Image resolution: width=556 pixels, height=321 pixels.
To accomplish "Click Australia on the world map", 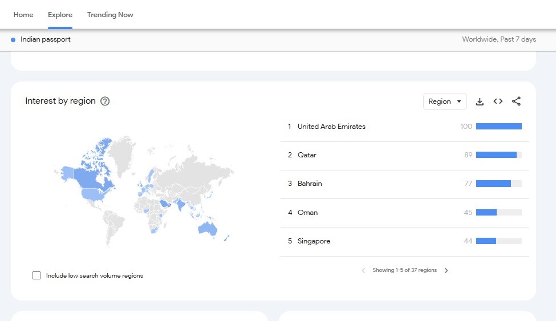I will (209, 229).
